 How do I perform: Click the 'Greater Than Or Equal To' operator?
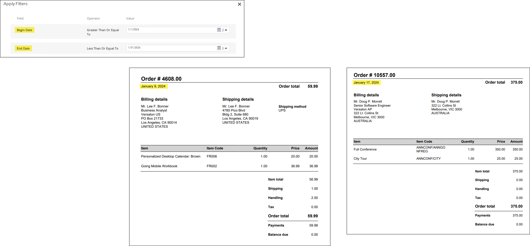click(103, 32)
